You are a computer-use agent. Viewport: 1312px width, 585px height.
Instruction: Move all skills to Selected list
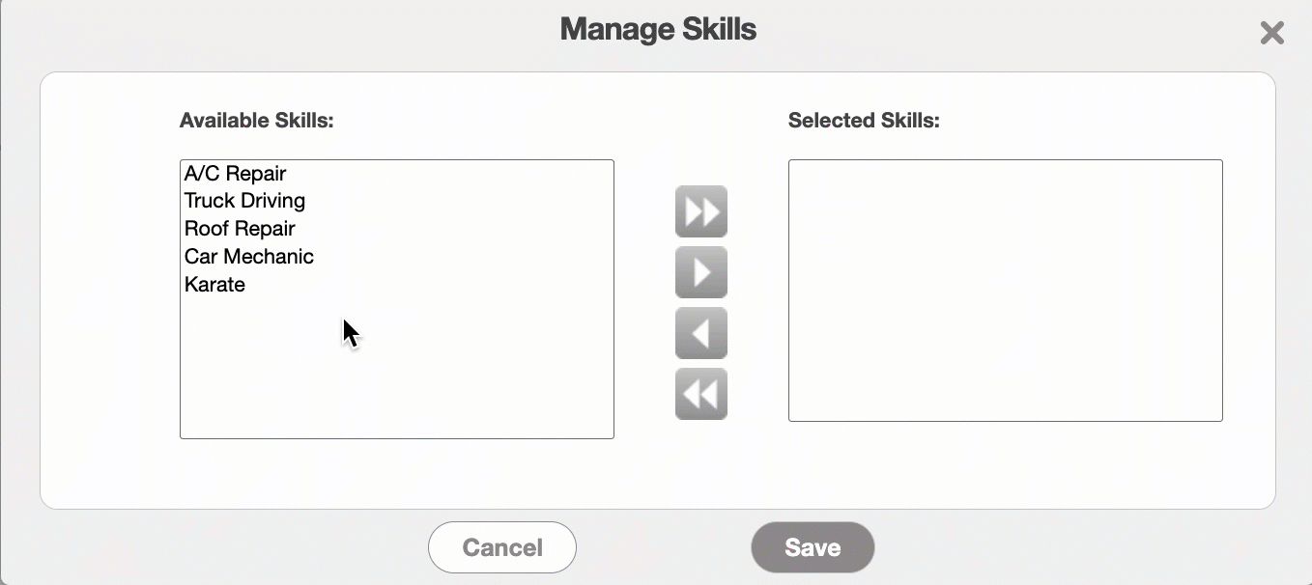pos(700,211)
